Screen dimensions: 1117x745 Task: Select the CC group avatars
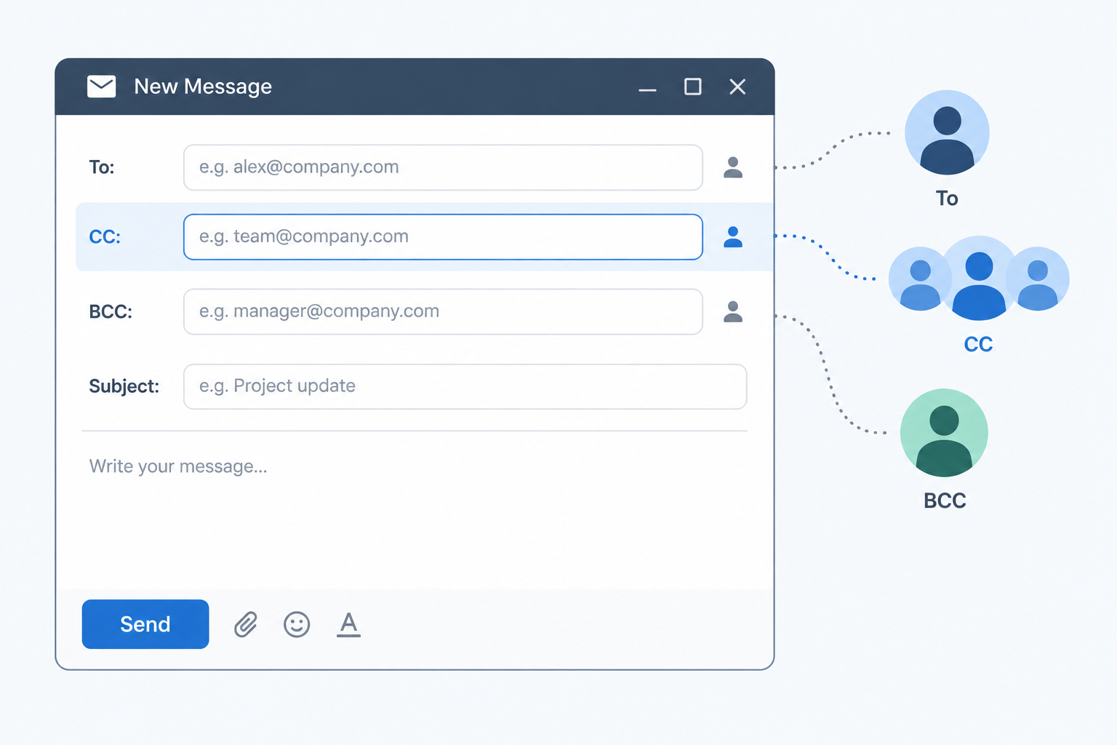[979, 279]
